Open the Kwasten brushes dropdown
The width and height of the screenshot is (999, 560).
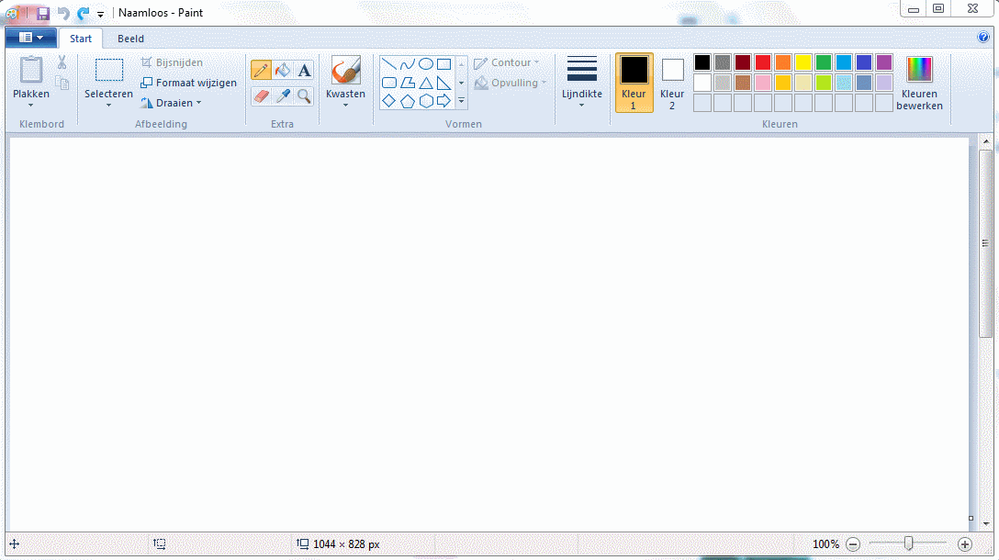point(345,104)
